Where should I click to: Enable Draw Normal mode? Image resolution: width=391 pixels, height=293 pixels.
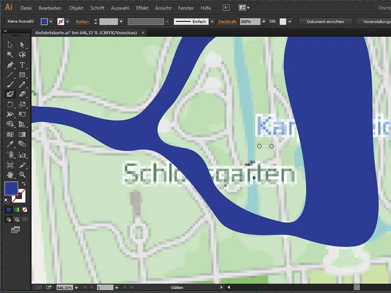[9, 219]
